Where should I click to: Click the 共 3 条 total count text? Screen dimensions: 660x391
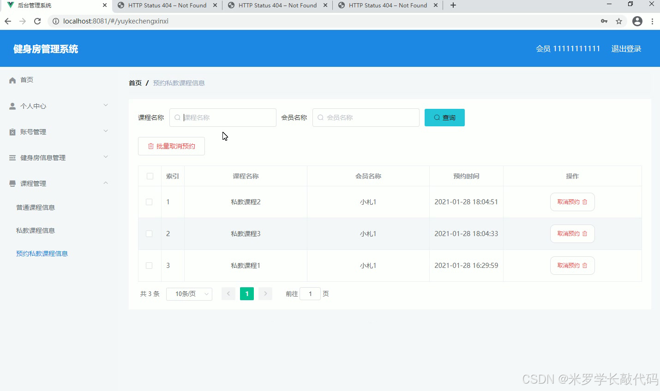click(x=150, y=294)
